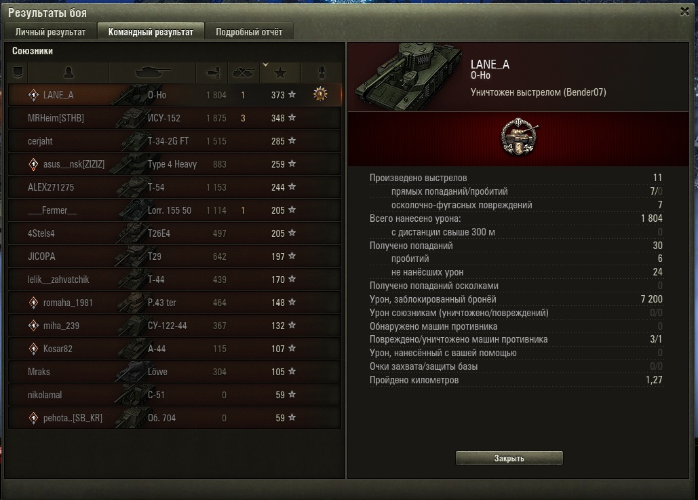The height and width of the screenshot is (500, 698).
Task: Sort by vehicle tank header icon
Action: pos(153,72)
